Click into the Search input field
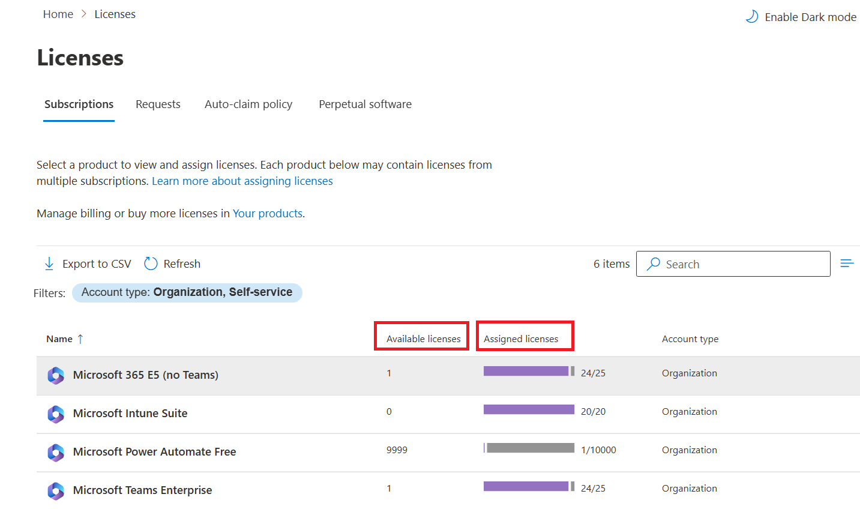Viewport: 860px width, 509px height. 744,264
